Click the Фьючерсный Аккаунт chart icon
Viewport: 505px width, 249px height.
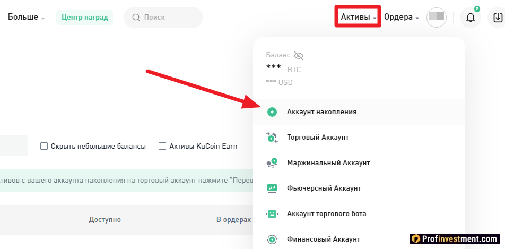pos(272,188)
